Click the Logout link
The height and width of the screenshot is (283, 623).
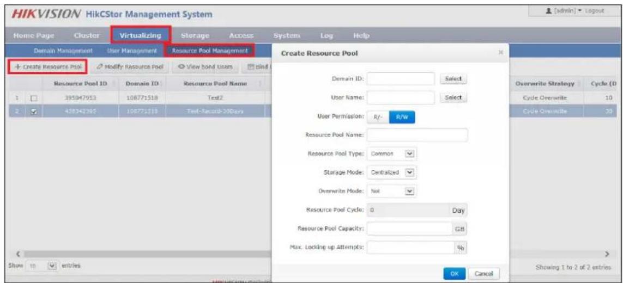point(595,11)
